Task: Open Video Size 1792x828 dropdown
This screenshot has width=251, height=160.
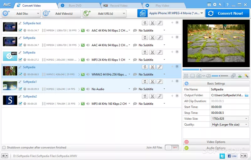Action: (x=246, y=119)
